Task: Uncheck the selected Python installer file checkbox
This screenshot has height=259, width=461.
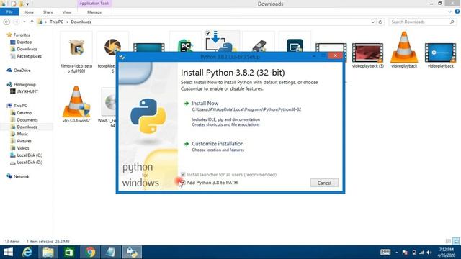Action: tap(208, 33)
